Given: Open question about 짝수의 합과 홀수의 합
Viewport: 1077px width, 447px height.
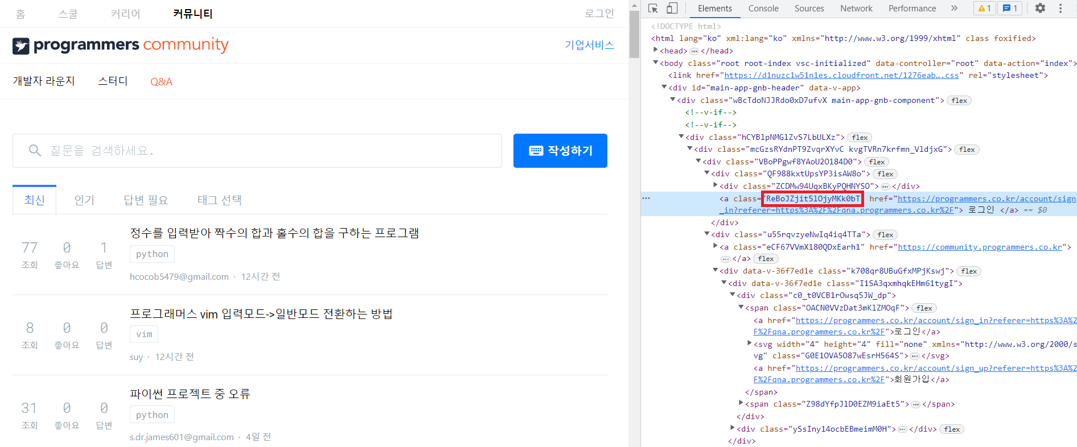Looking at the screenshot, I should coord(274,233).
